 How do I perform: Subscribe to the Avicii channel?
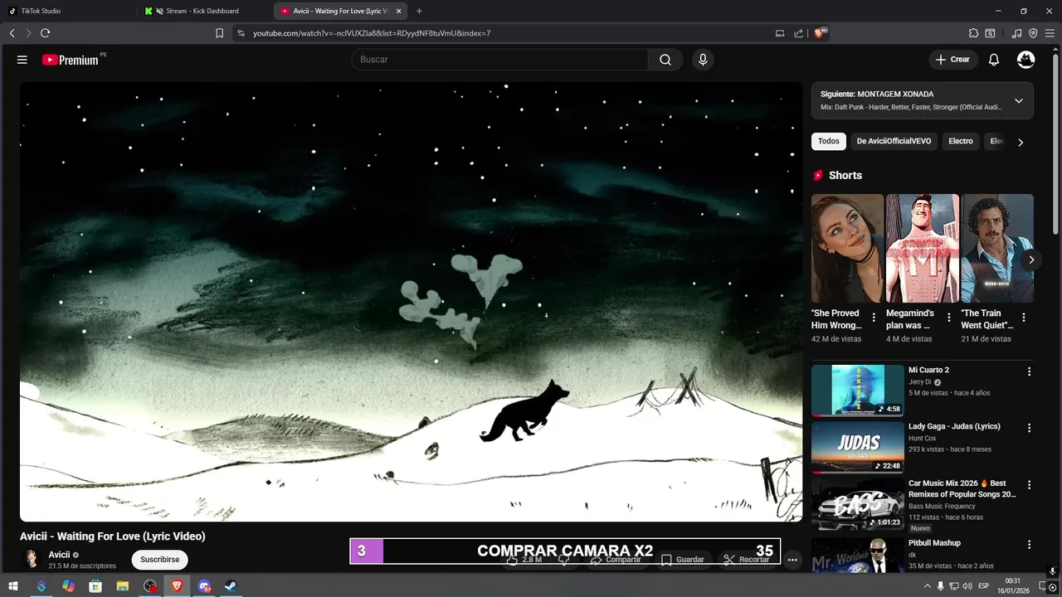point(159,560)
